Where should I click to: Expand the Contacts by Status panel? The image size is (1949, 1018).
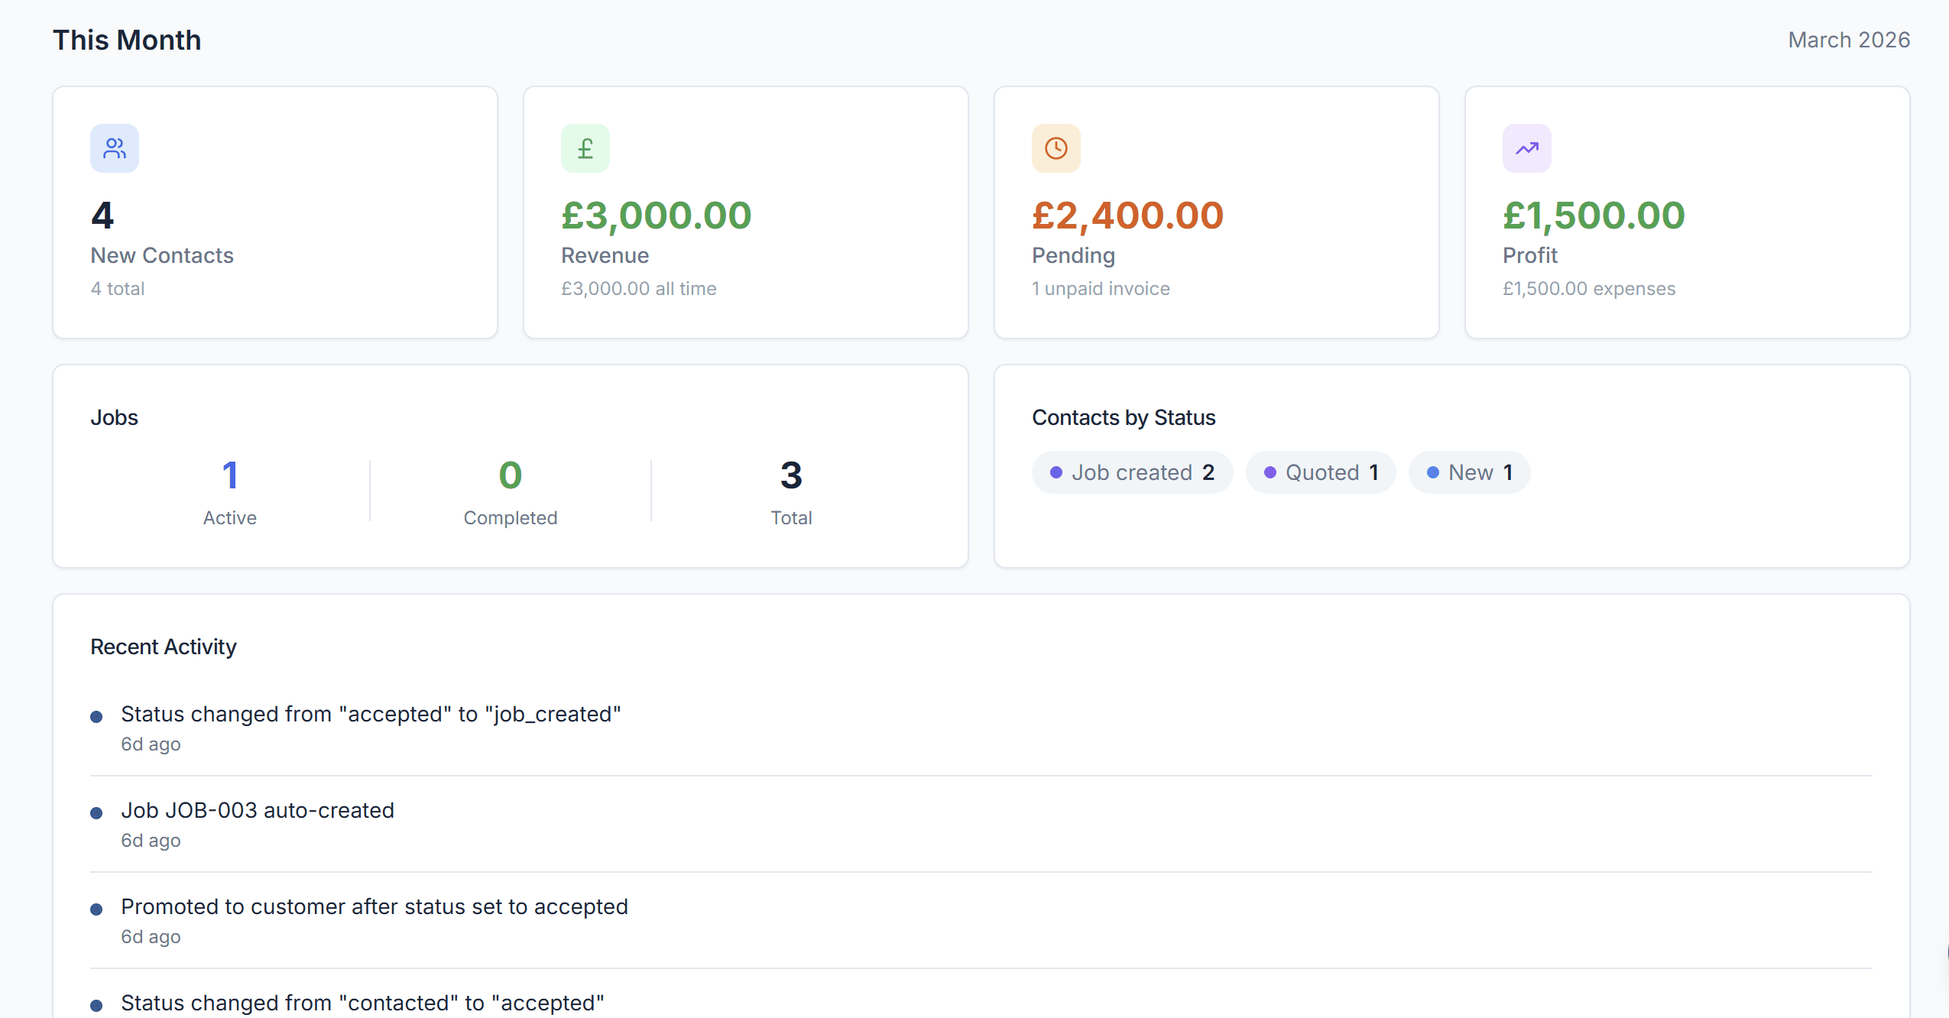coord(1124,417)
